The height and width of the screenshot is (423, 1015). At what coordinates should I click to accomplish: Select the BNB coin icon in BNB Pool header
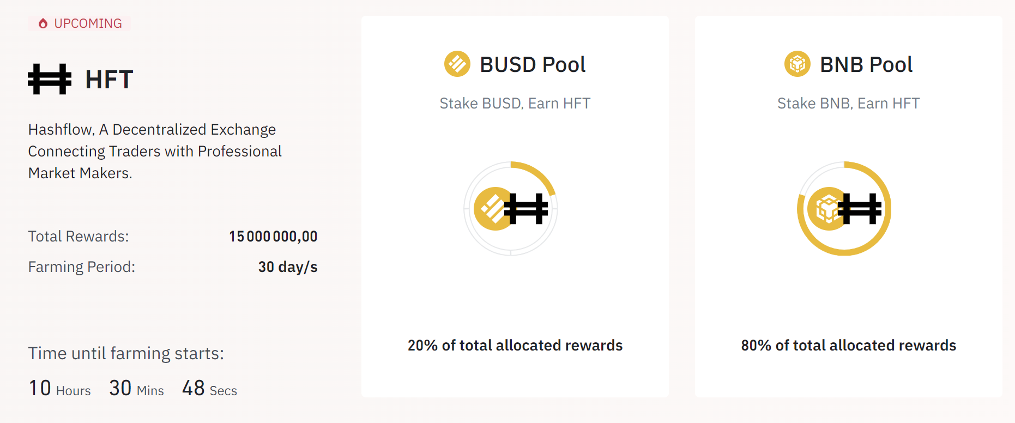click(797, 64)
